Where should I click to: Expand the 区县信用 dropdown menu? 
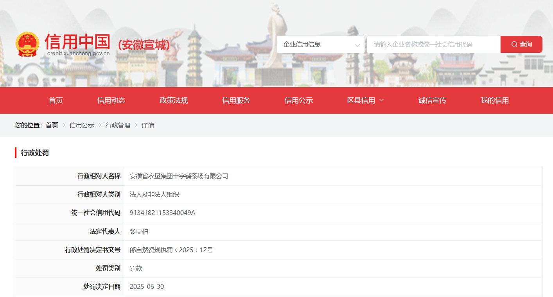(x=366, y=100)
